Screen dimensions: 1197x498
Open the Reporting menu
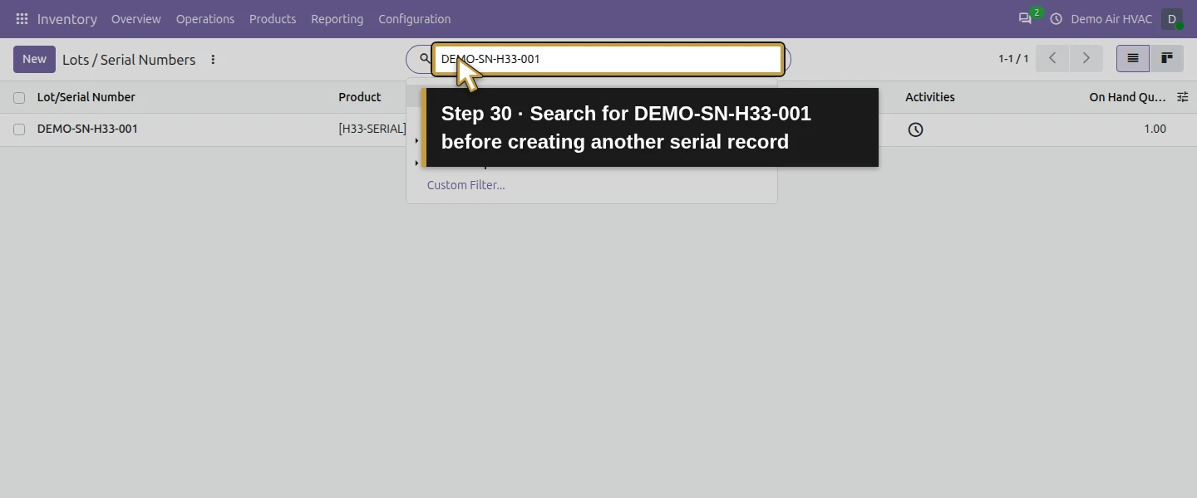tap(337, 18)
